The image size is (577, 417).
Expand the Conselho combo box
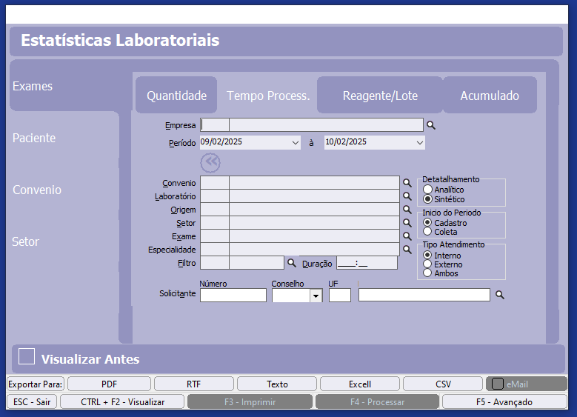coord(316,296)
